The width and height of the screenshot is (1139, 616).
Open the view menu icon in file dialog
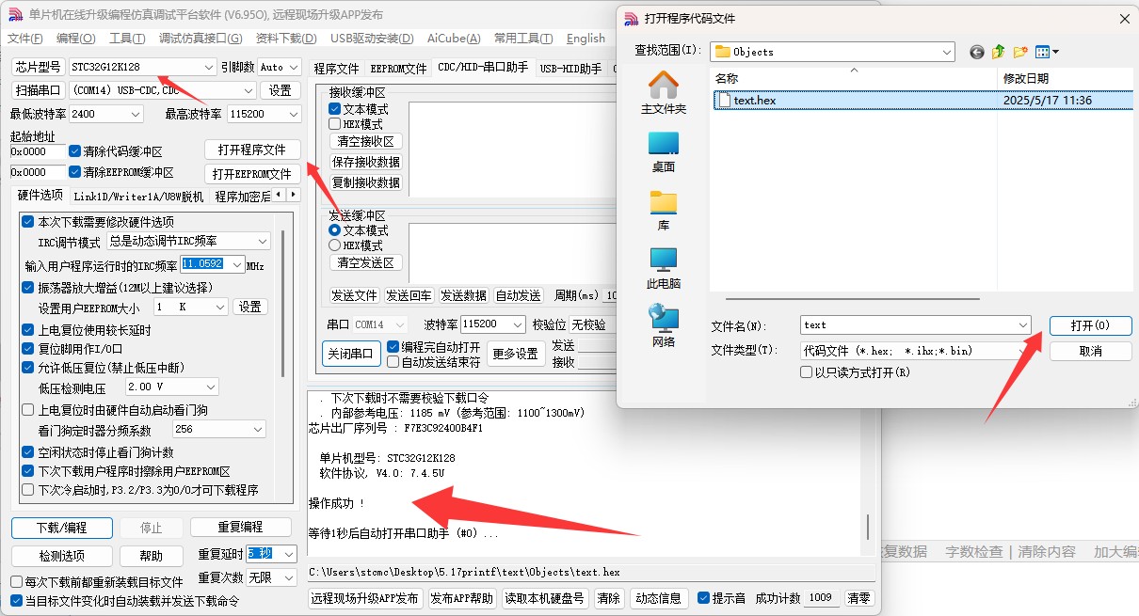(x=1047, y=52)
